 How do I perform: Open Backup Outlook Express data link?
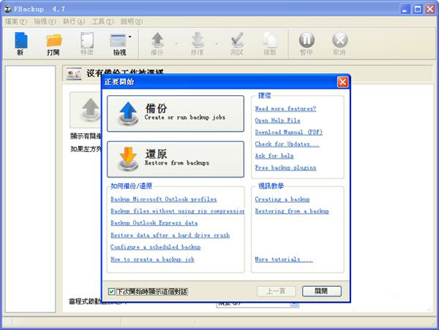[154, 223]
